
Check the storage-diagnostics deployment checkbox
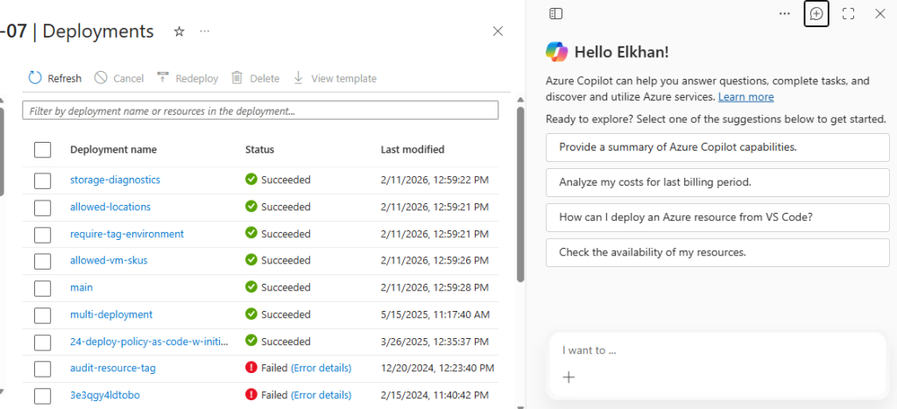click(x=43, y=180)
